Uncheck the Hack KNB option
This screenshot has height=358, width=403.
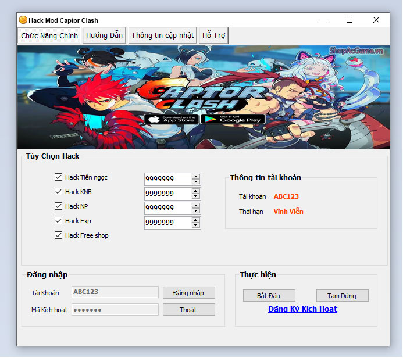[58, 192]
